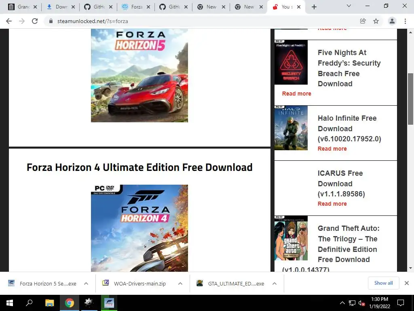Image resolution: width=414 pixels, height=311 pixels.
Task: Open the Windows Start menu
Action: coord(10,303)
